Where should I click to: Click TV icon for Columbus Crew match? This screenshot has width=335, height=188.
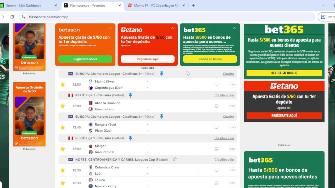216,170
